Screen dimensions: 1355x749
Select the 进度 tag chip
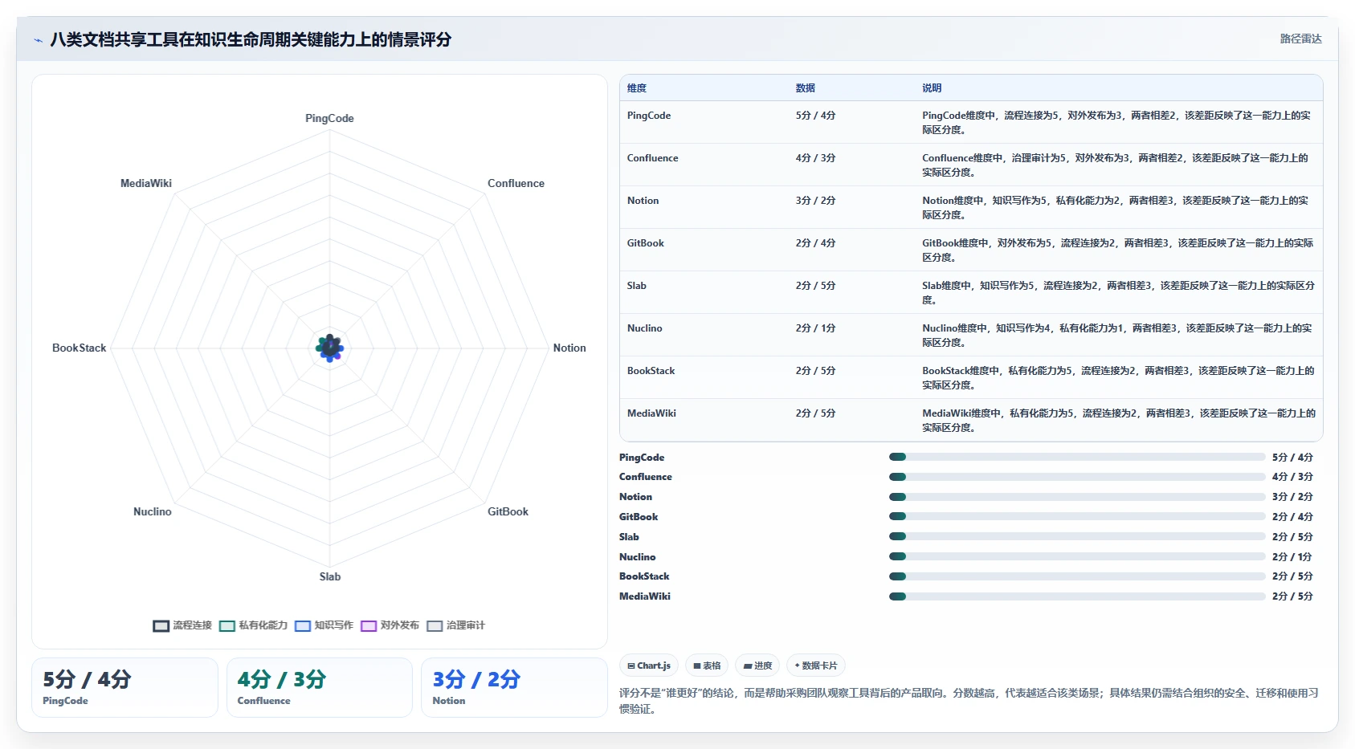coord(757,666)
